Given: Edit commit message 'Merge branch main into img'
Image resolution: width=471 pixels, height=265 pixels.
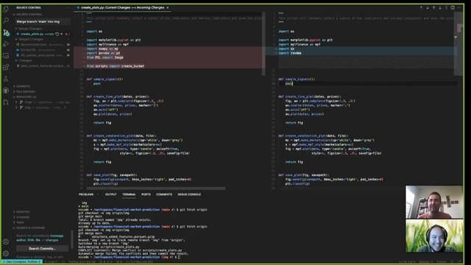Looking at the screenshot, I should pyautogui.click(x=43, y=21).
